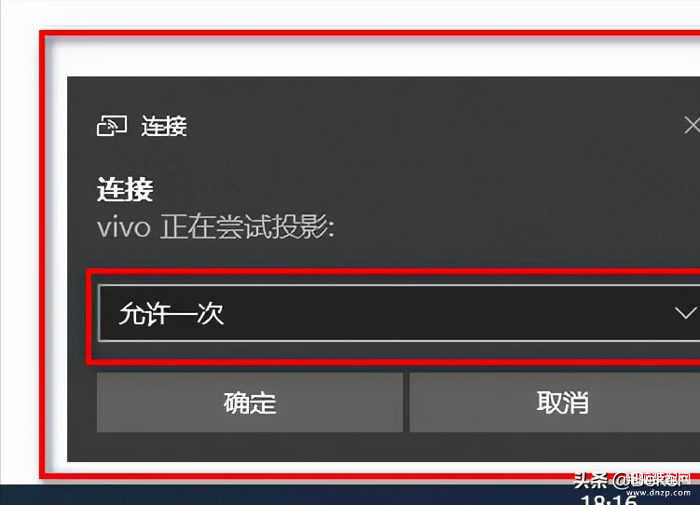
Task: Click the 允许一次 text inside the dropdown
Action: coord(171,313)
